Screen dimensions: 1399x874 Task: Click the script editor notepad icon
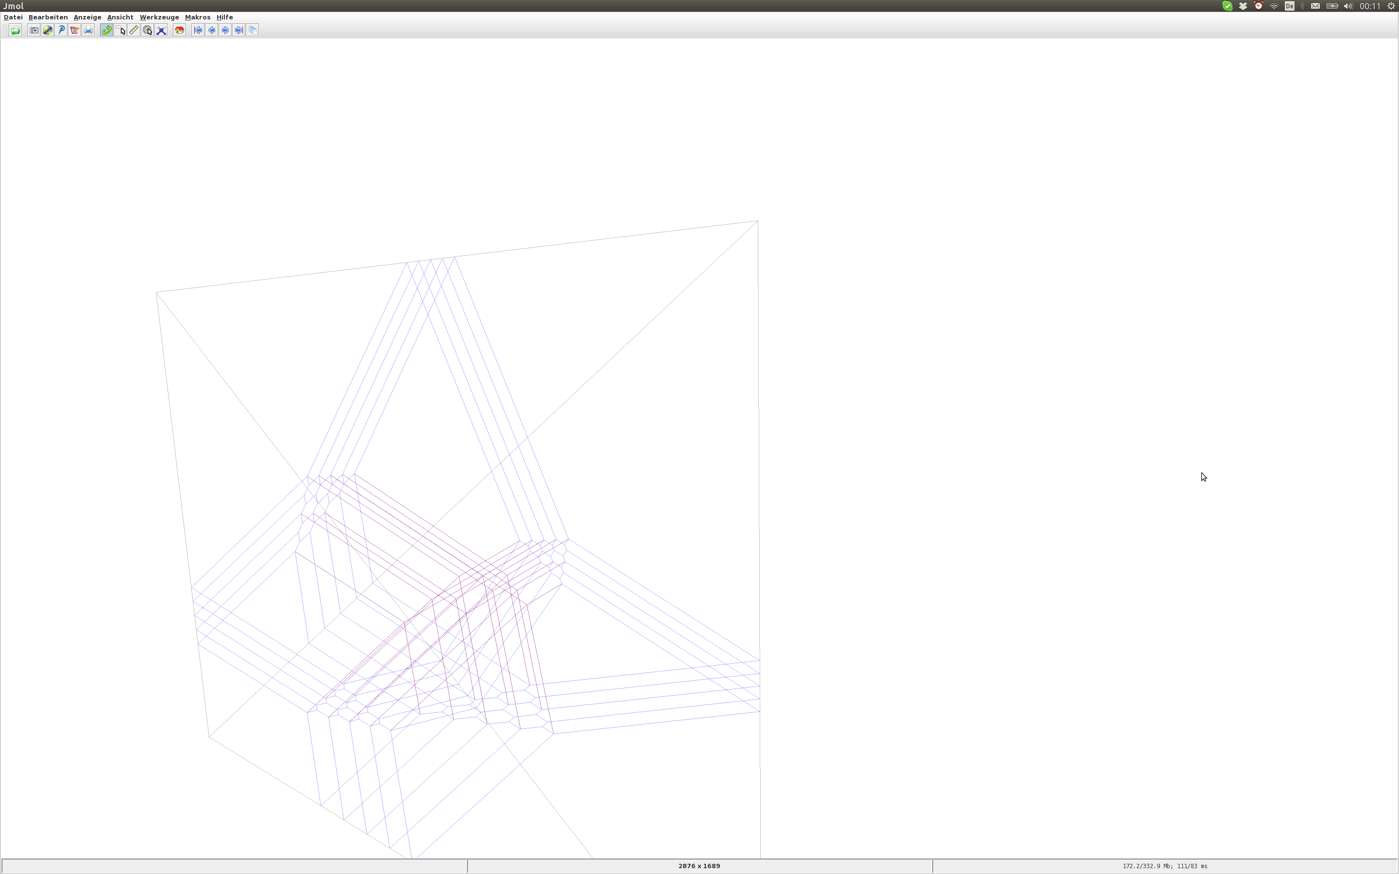(75, 31)
